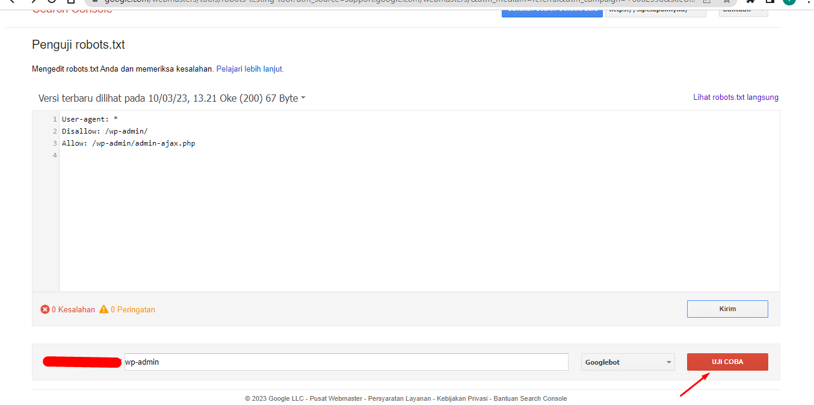Click the Disallow: /wp-admin/ line in editor
The width and height of the screenshot is (814, 405).
click(105, 131)
